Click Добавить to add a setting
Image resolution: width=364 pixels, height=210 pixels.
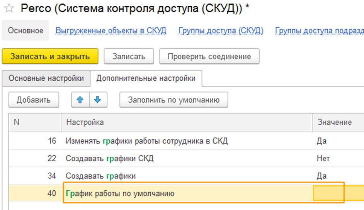pos(34,100)
